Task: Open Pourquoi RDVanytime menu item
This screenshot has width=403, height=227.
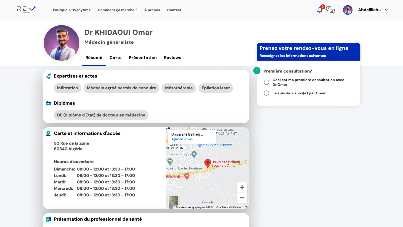Action: tap(72, 10)
